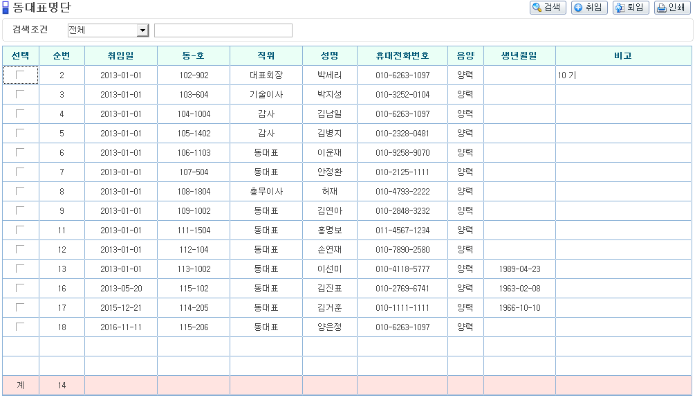Click the total count 14 cell
Viewport: 695px width, 398px height.
pos(62,385)
